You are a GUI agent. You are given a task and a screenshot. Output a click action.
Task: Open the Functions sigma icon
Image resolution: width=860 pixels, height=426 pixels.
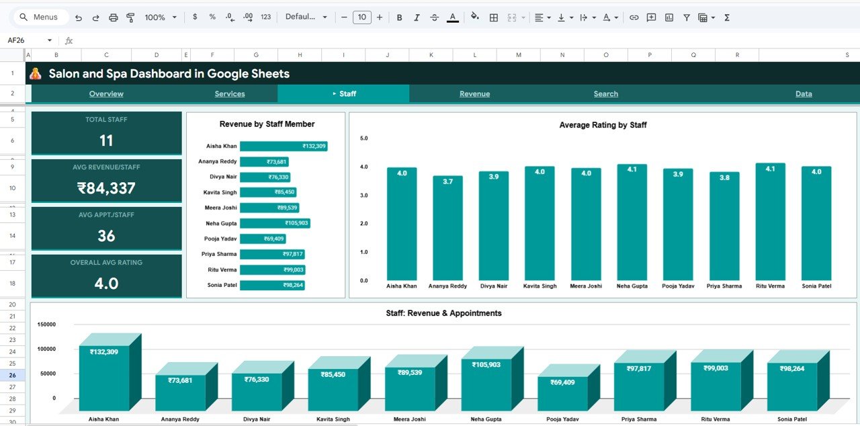726,17
